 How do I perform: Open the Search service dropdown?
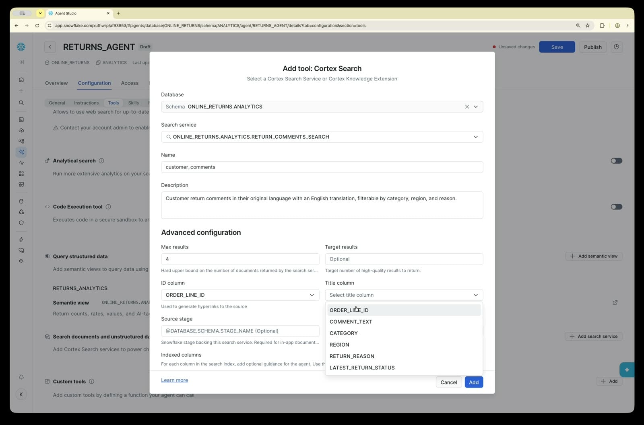(322, 137)
